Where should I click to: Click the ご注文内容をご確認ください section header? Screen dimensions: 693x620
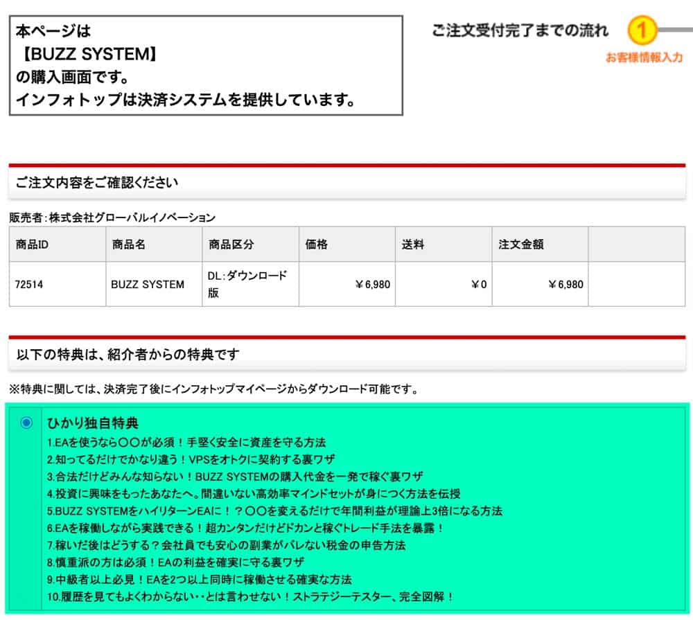347,182
